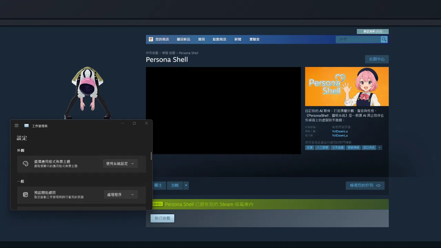Click the avatar icon beside 您的商店
Viewport: 441px width, 248px height.
click(151, 39)
